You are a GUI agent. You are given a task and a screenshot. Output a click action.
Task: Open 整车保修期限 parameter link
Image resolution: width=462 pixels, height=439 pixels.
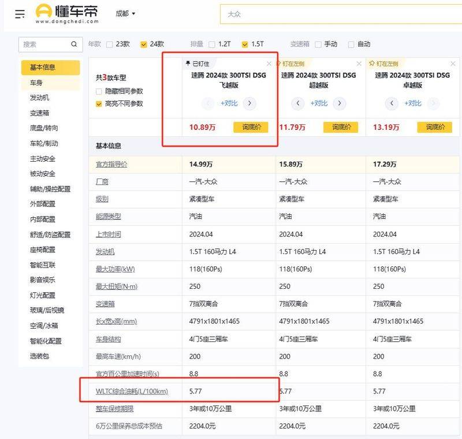click(x=114, y=408)
